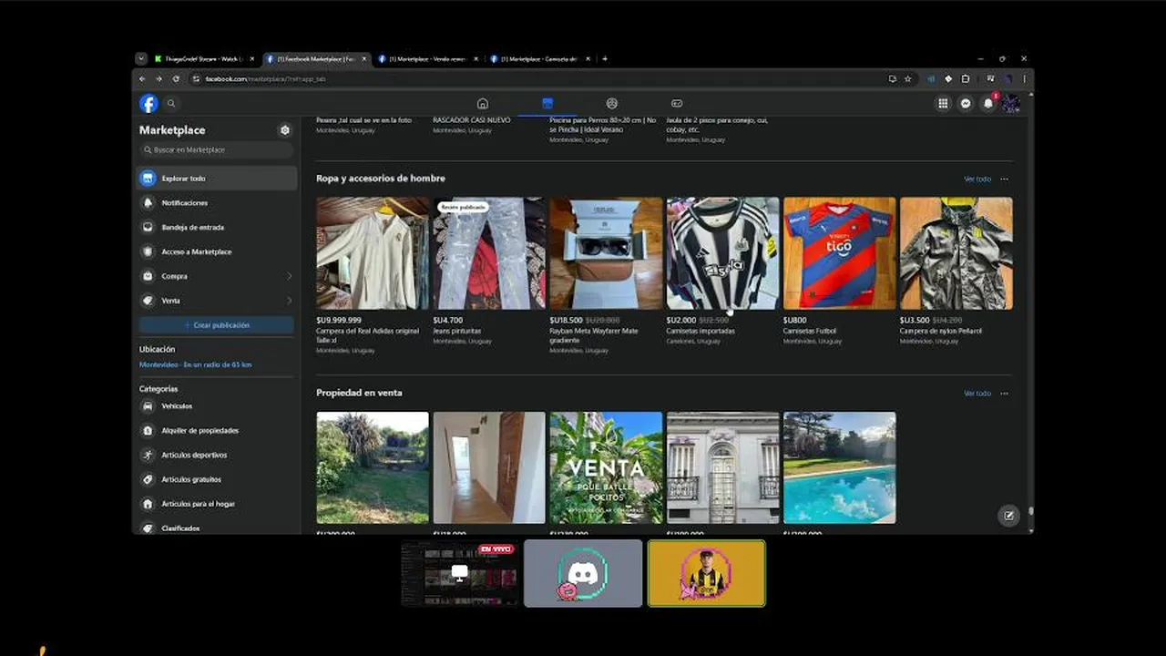Change location Montevideo radius link
Viewport: 1166px width, 656px height.
pyautogui.click(x=195, y=364)
